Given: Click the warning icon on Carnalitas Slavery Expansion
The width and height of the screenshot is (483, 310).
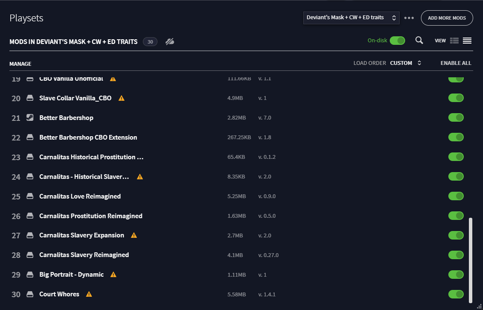Looking at the screenshot, I should [x=133, y=235].
